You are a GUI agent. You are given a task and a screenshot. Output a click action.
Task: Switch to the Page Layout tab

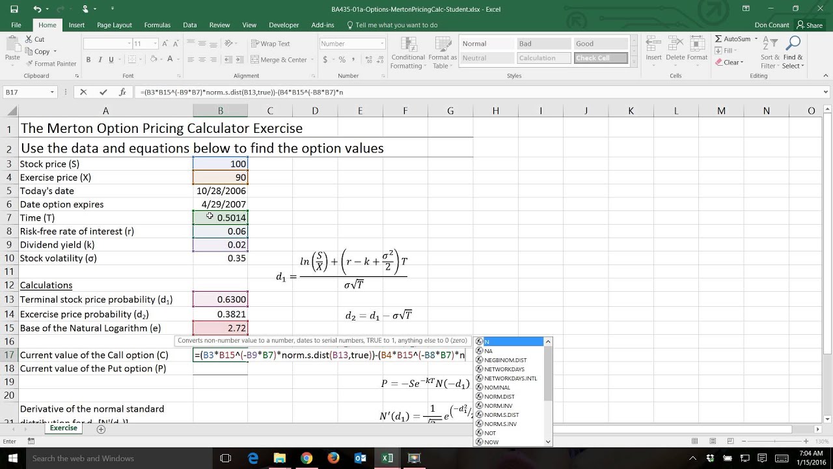tap(114, 25)
